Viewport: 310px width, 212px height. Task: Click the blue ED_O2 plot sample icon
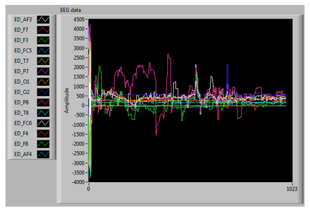coord(44,92)
